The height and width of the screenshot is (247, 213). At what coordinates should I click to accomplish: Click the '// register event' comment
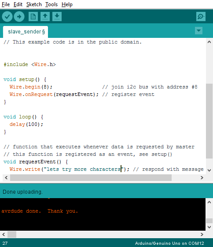click(128, 94)
